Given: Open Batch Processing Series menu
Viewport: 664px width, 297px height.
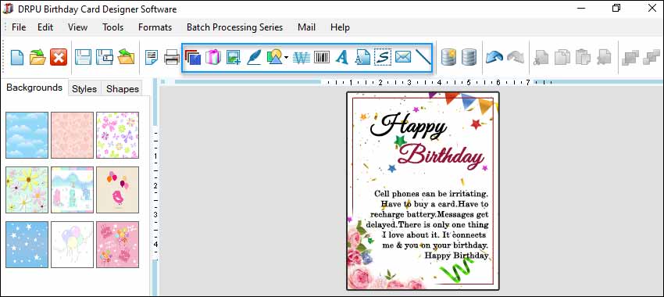Looking at the screenshot, I should click(234, 27).
